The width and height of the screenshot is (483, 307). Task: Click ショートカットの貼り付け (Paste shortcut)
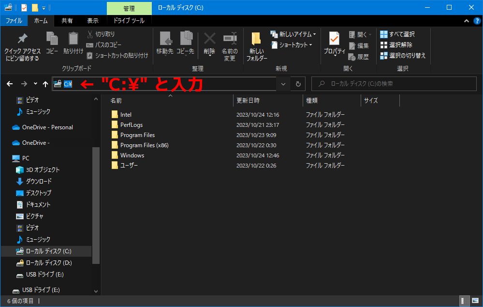tap(117, 56)
